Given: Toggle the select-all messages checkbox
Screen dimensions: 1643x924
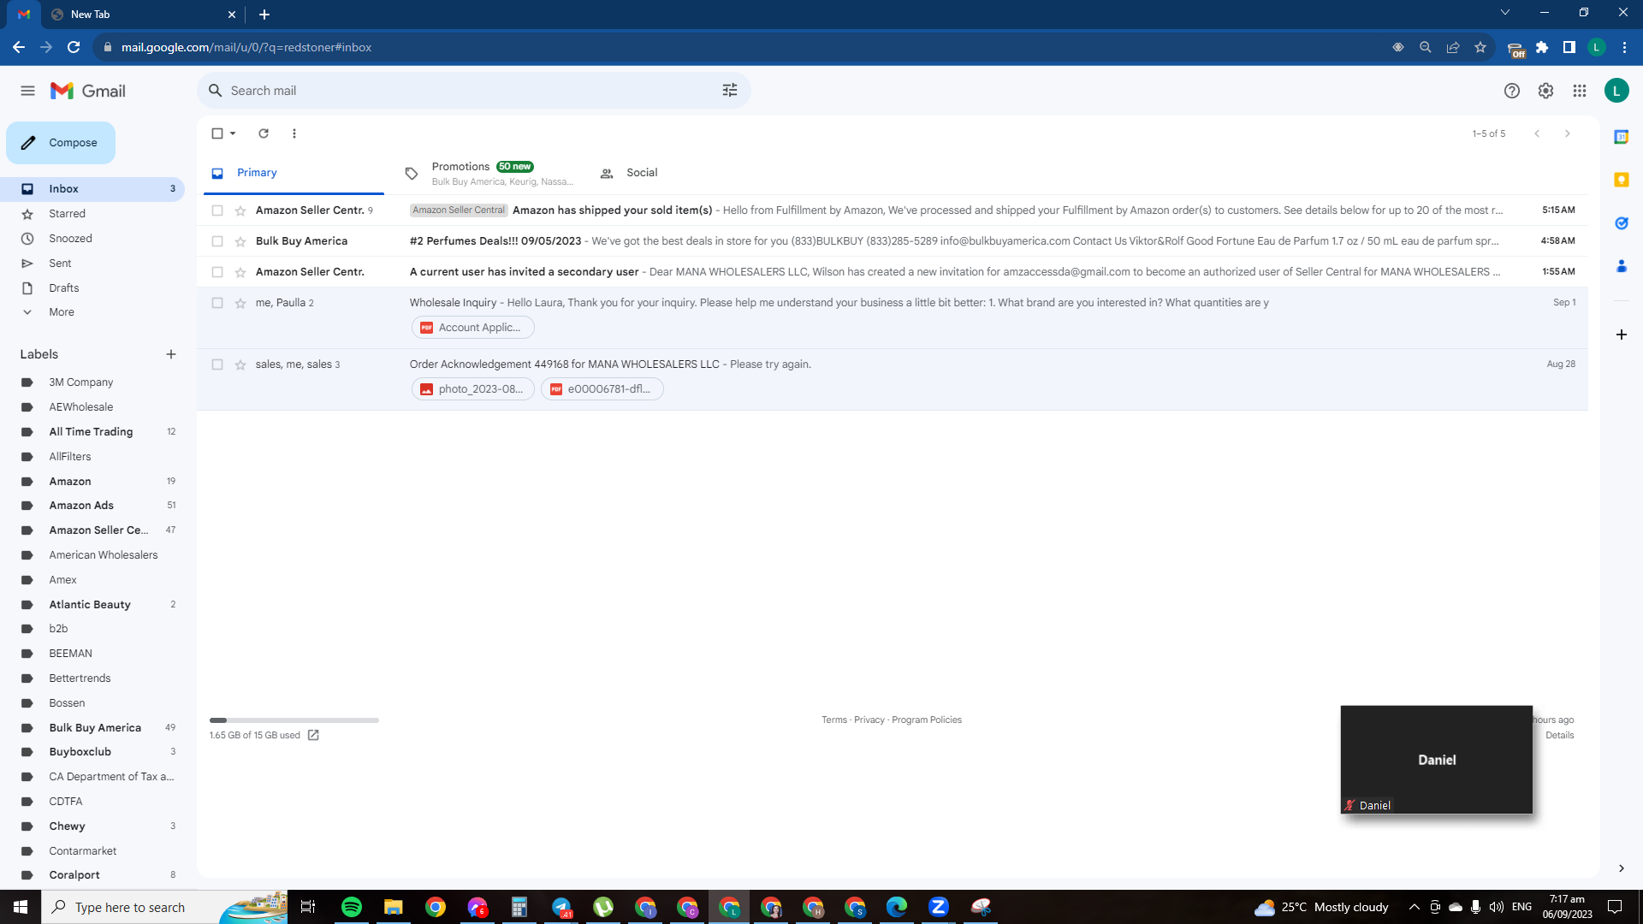Looking at the screenshot, I should click(x=217, y=133).
